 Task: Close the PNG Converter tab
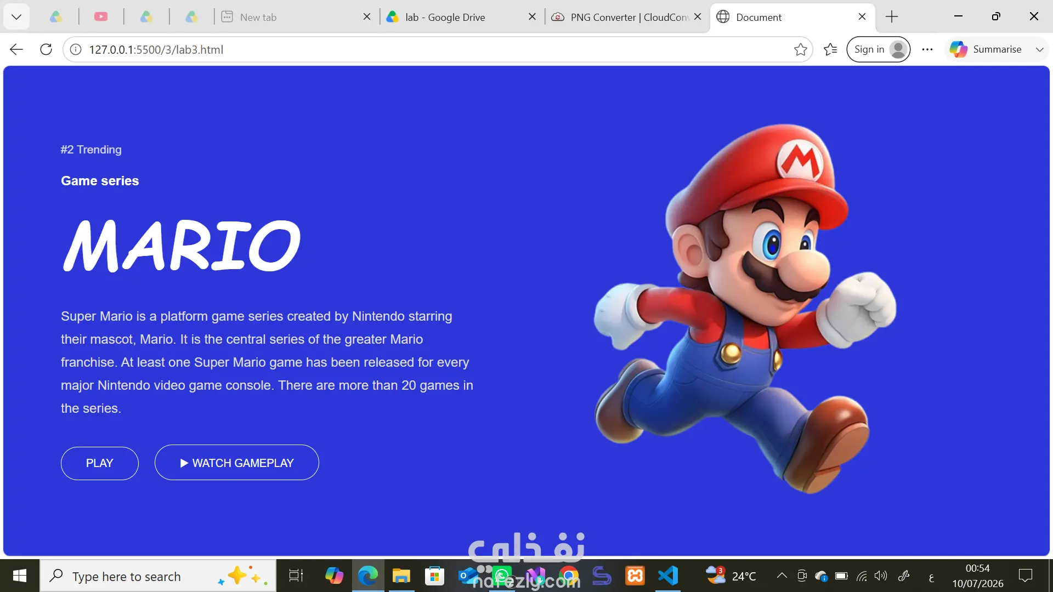coord(698,17)
